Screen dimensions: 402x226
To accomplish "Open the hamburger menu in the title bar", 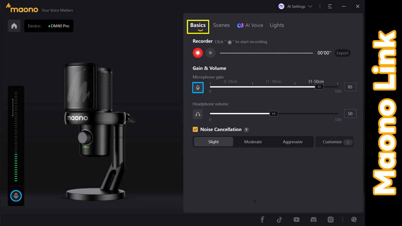I will 330,6.
